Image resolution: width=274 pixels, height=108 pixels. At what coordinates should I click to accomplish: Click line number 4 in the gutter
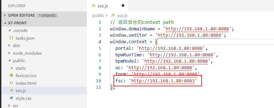click(100, 42)
